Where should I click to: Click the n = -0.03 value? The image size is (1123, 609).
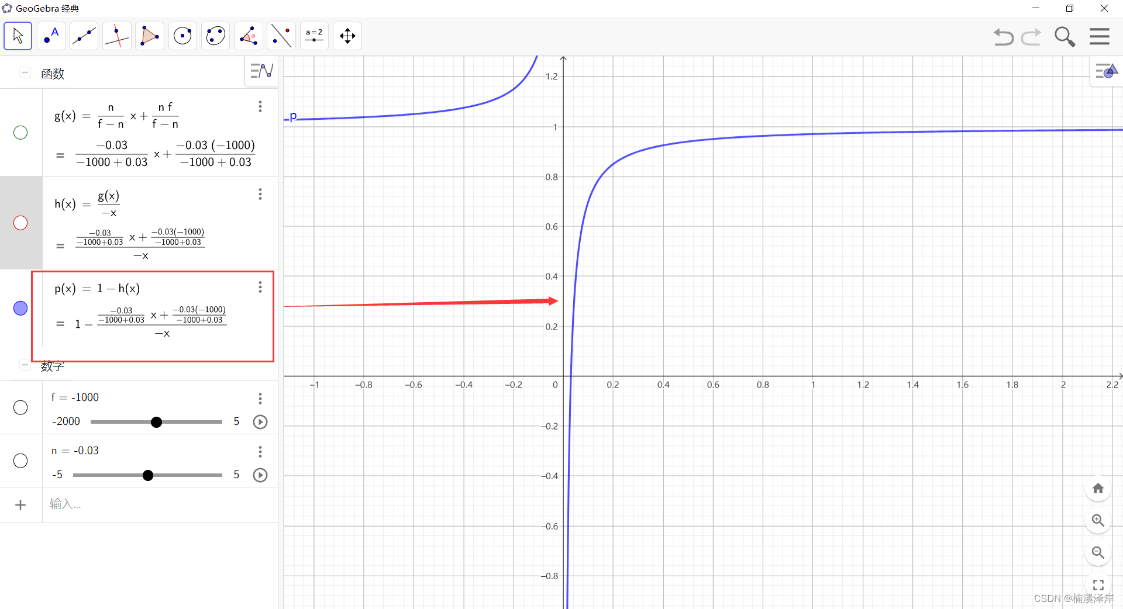click(75, 451)
